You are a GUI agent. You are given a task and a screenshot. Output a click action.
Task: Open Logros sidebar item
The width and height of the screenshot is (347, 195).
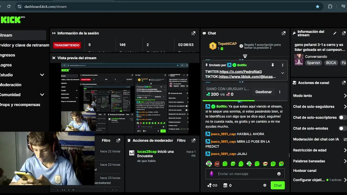point(6,65)
